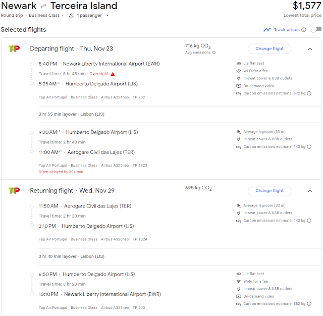Click the 11:00 AM Aerogare Civil das Lajes arrival
Viewport: 323px width, 316px height.
[x=87, y=152]
